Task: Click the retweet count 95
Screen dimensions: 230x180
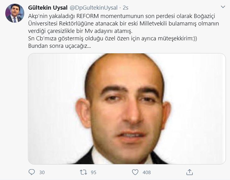Action: (x=94, y=172)
